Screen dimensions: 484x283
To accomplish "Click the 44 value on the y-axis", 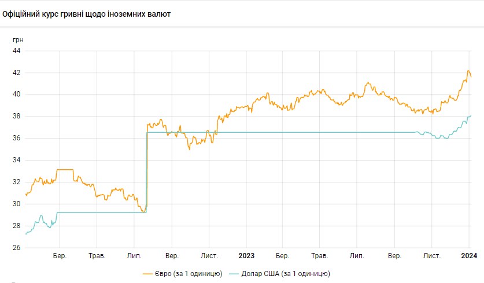I will coord(16,51).
